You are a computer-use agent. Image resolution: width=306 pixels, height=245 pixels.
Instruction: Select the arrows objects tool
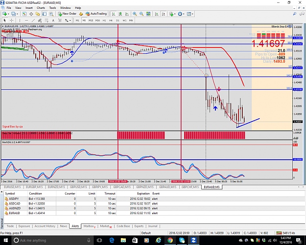pos(67,20)
